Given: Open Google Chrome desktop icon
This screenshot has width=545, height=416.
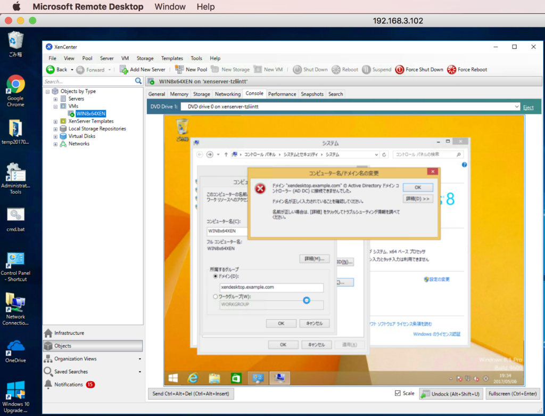Looking at the screenshot, I should [x=15, y=91].
